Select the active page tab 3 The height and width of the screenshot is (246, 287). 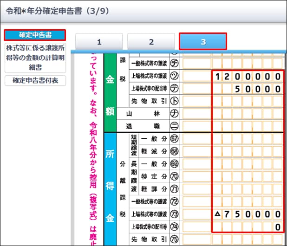[203, 41]
